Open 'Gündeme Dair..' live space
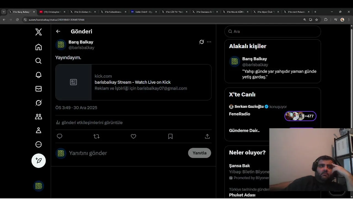Viewport: 353px width, 199px height. (x=244, y=130)
